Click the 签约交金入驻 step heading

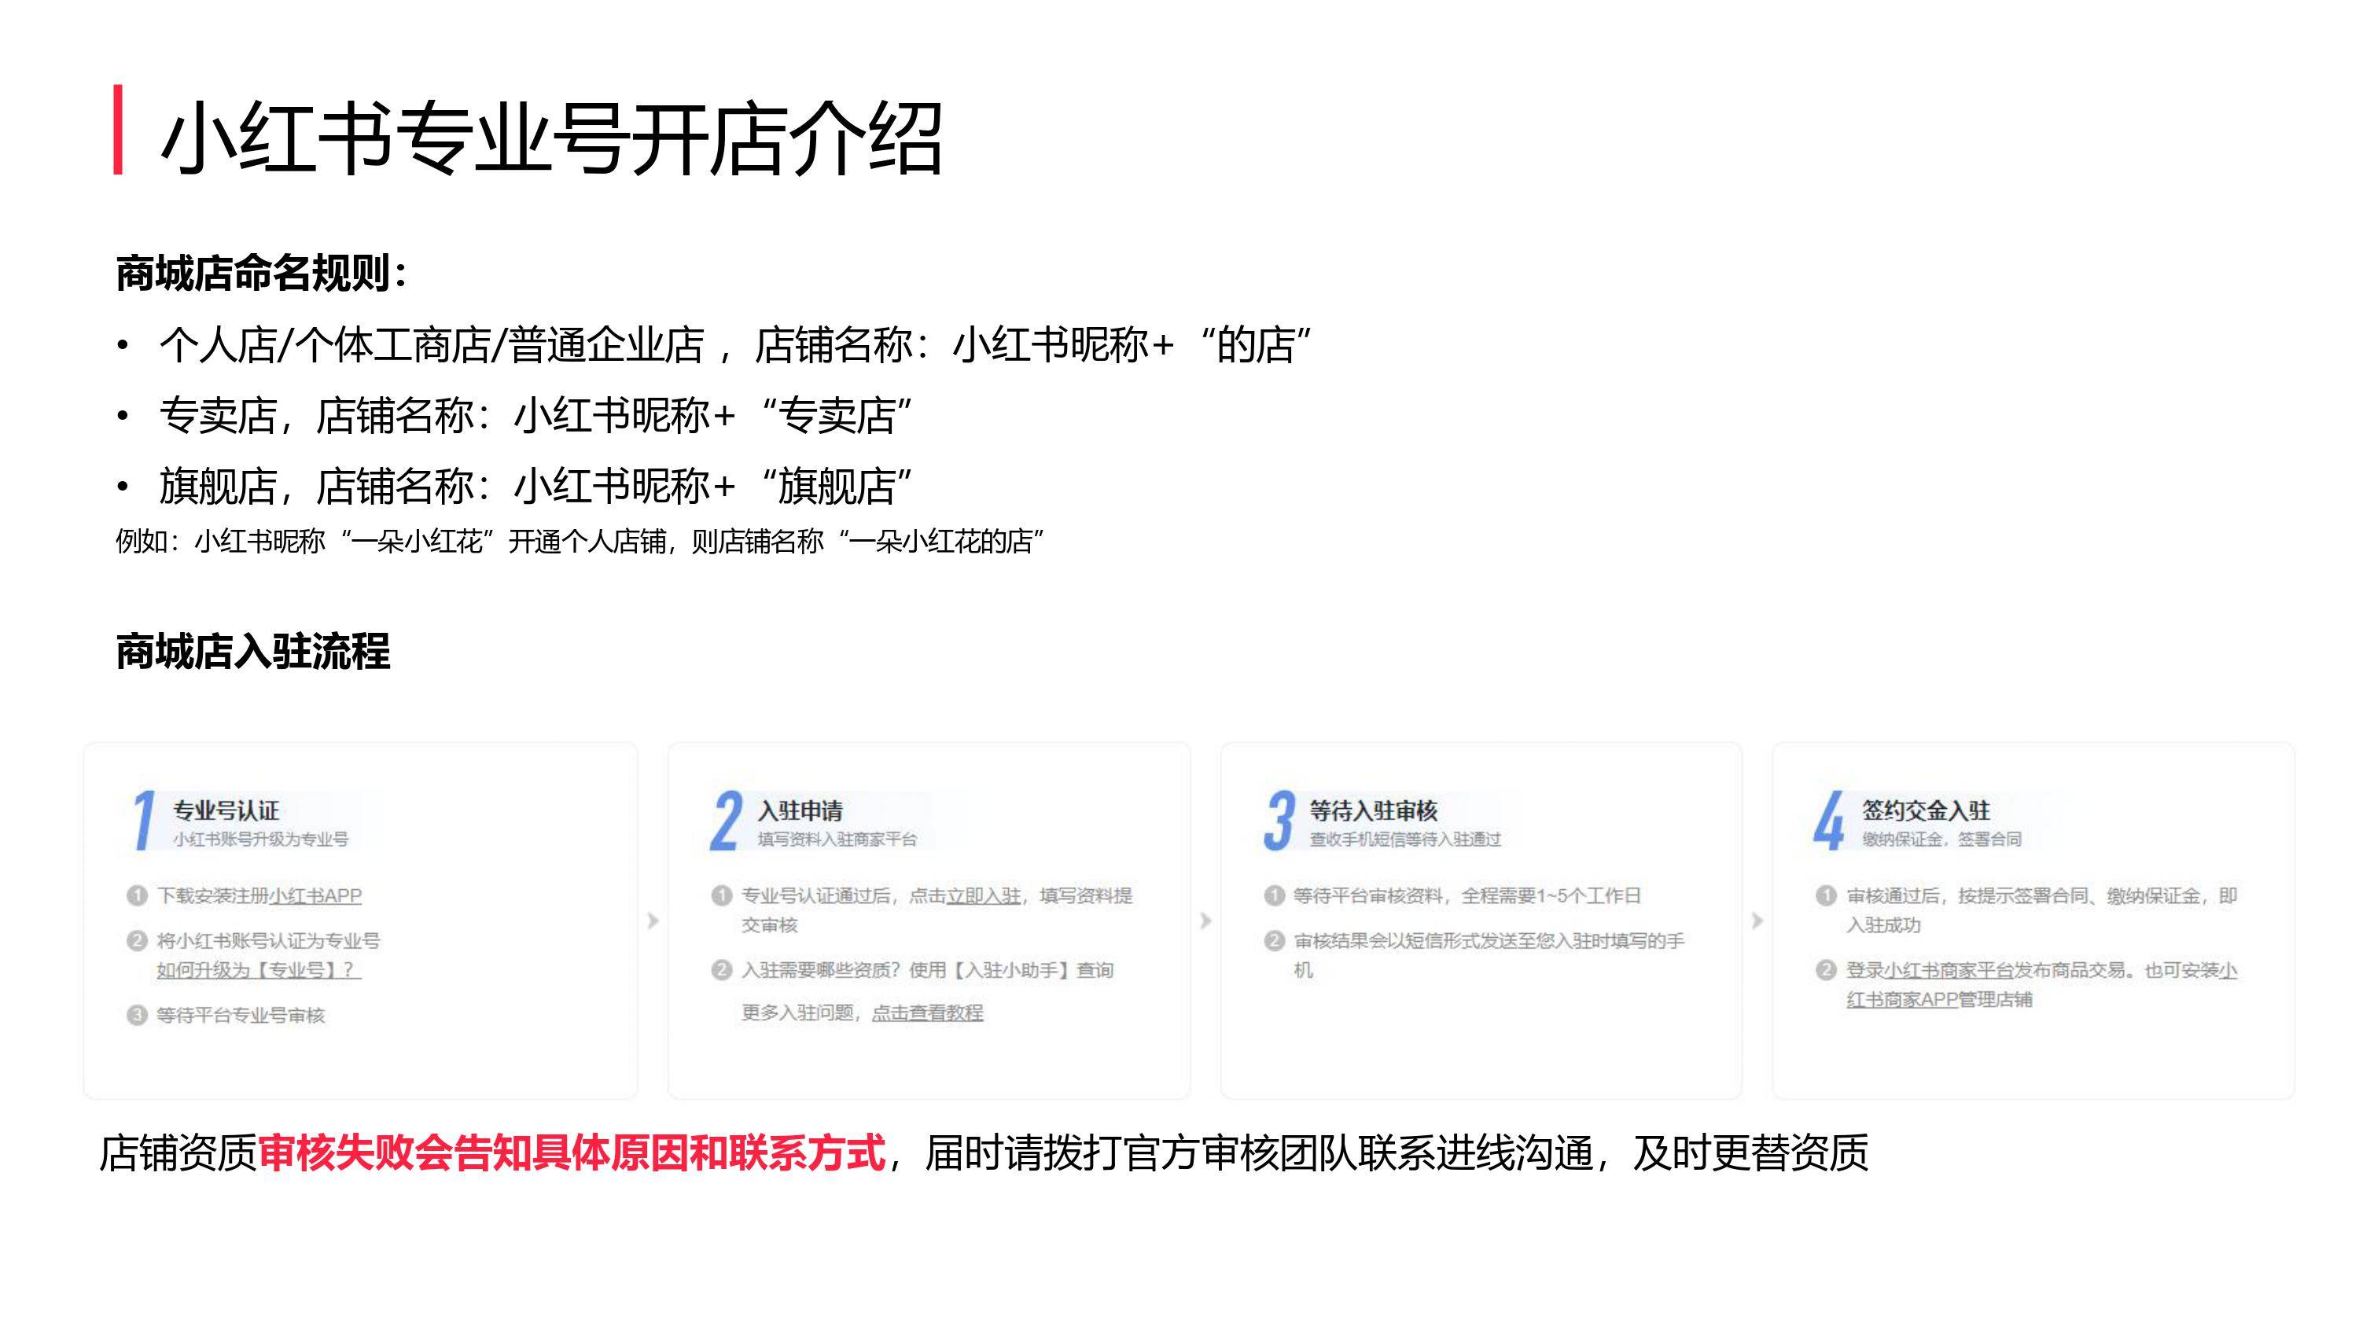tap(1925, 811)
